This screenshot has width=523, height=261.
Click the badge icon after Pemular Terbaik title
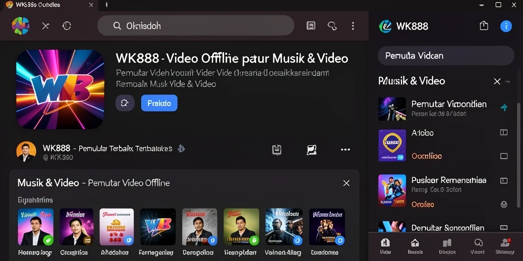coord(181,148)
